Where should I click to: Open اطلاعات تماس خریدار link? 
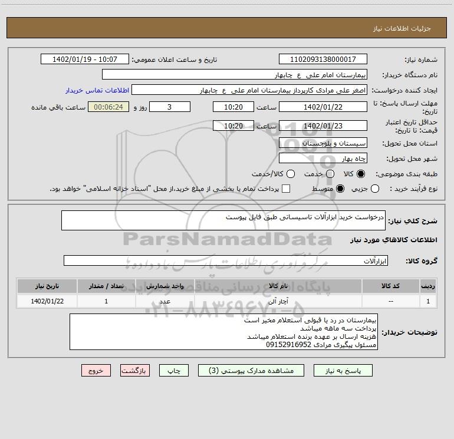pyautogui.click(x=97, y=90)
